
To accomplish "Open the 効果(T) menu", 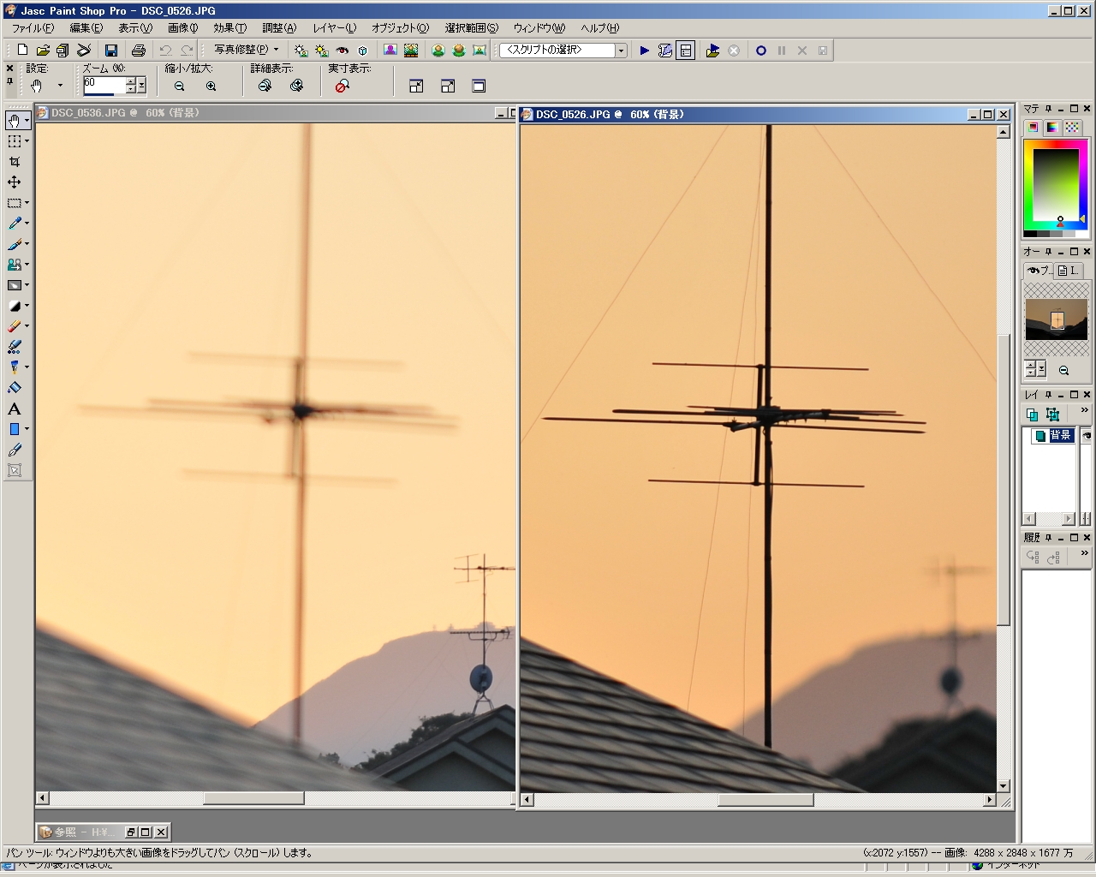I will [x=229, y=28].
